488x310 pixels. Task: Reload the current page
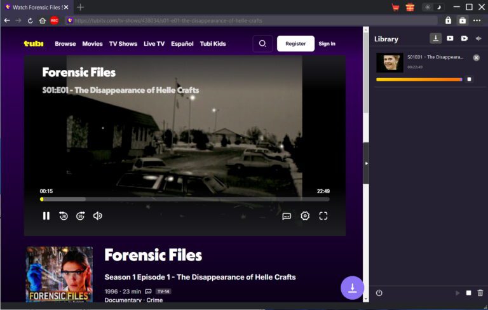30,20
